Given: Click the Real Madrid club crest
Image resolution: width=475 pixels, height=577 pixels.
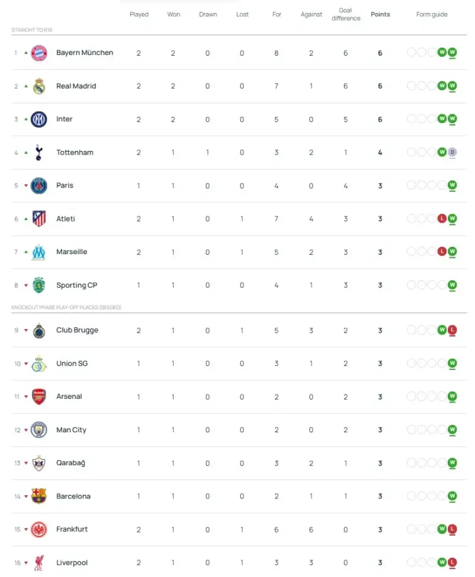Looking at the screenshot, I should [39, 86].
